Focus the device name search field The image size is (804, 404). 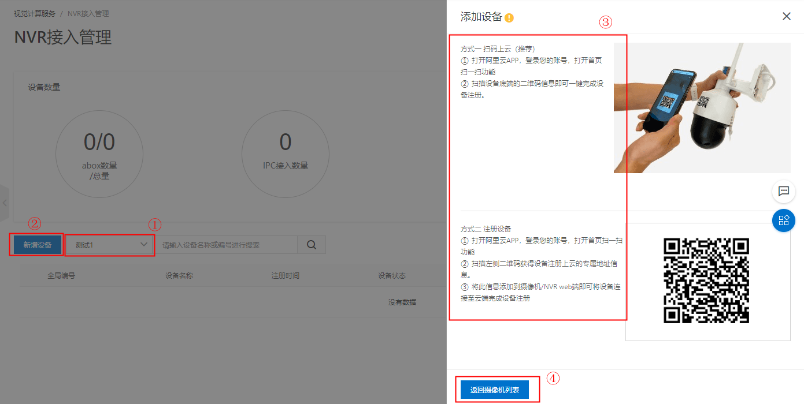[227, 245]
